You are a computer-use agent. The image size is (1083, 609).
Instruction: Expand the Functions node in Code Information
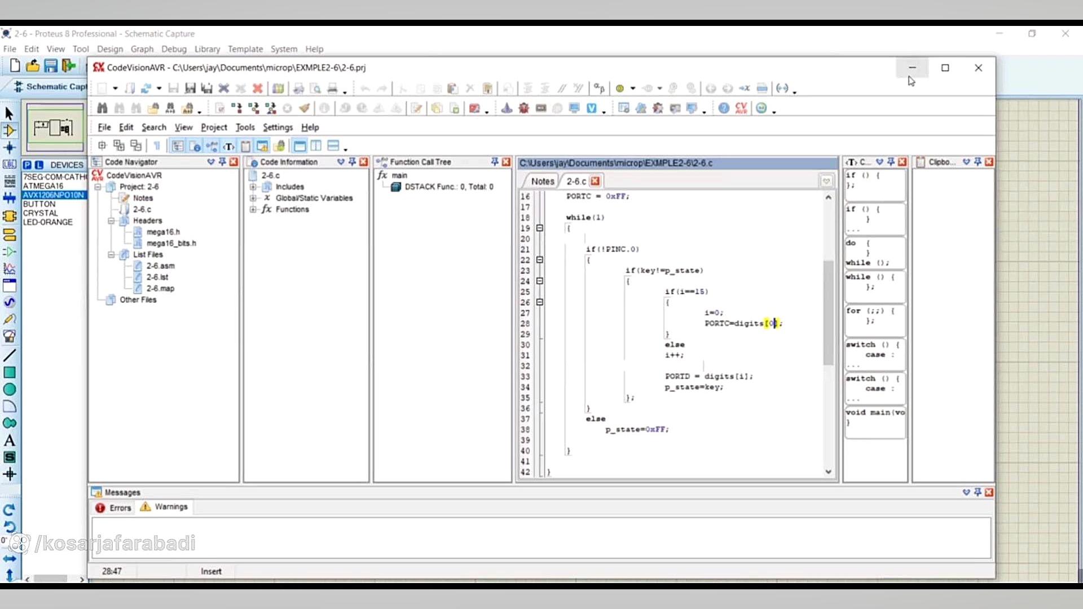tap(253, 210)
